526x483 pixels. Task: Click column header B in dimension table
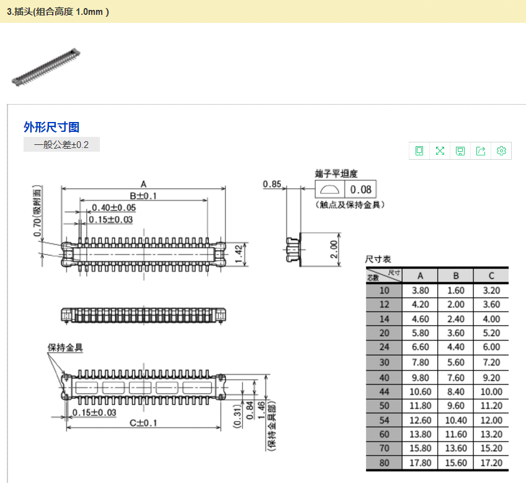click(x=455, y=276)
